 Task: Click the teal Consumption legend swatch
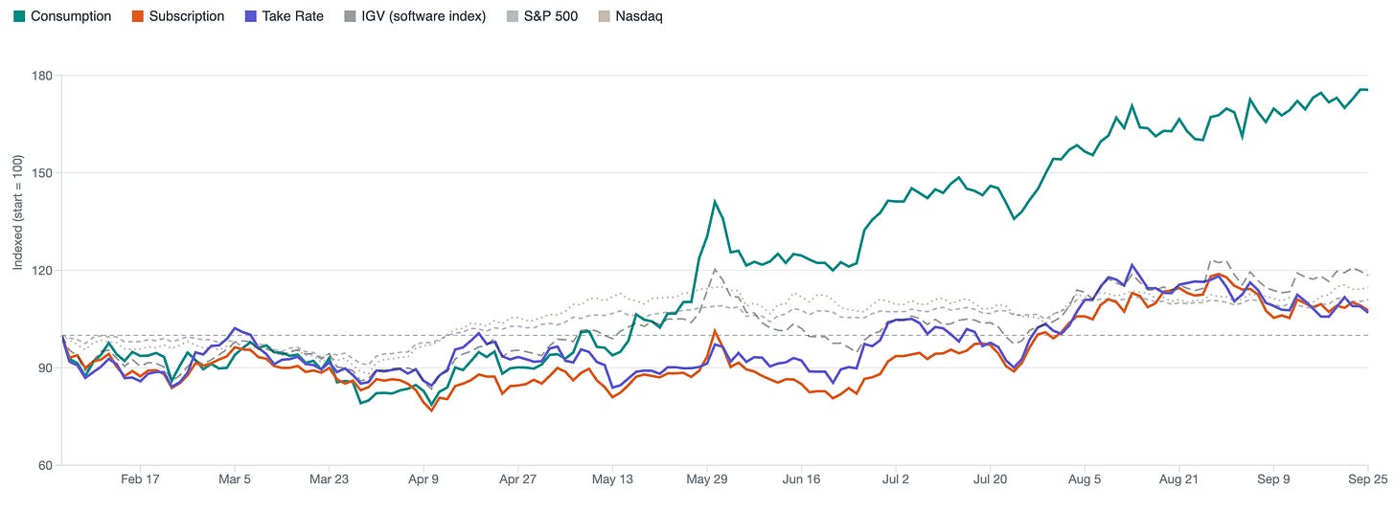click(x=18, y=16)
